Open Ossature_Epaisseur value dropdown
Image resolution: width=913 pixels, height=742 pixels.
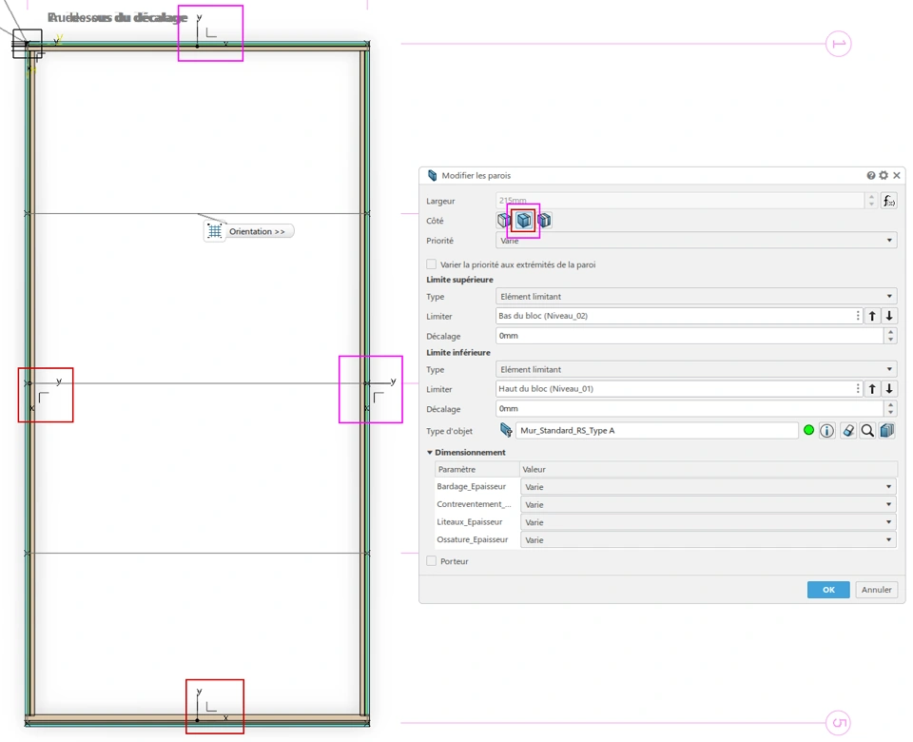pyautogui.click(x=708, y=540)
